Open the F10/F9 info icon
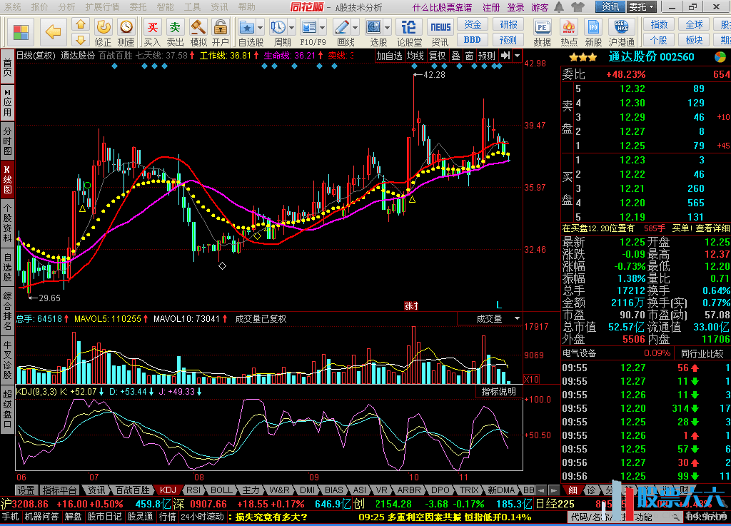Viewport: 731px width, 526px height. click(x=308, y=28)
